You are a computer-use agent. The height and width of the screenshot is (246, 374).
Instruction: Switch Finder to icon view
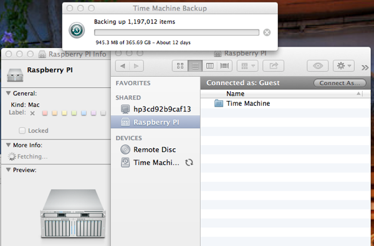tap(180, 66)
